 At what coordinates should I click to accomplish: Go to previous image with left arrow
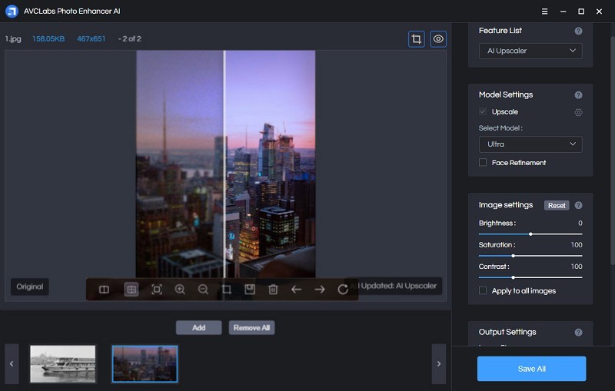(x=296, y=290)
